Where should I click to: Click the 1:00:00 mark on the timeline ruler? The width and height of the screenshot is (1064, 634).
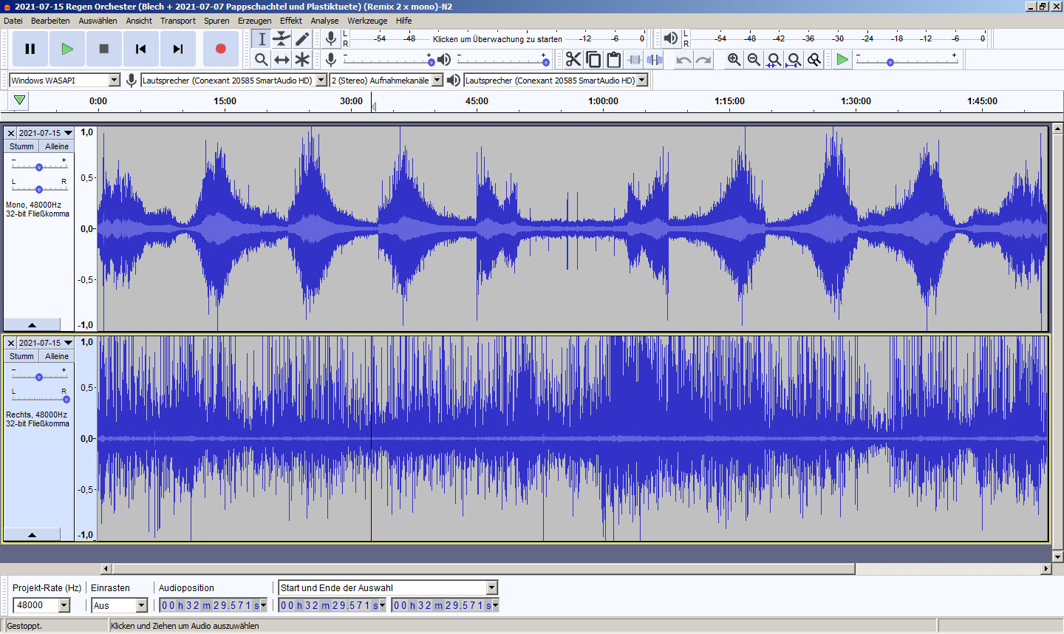[x=603, y=102]
